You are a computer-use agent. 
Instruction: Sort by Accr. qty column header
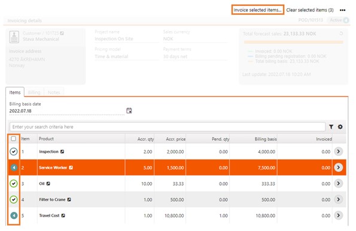coord(145,139)
